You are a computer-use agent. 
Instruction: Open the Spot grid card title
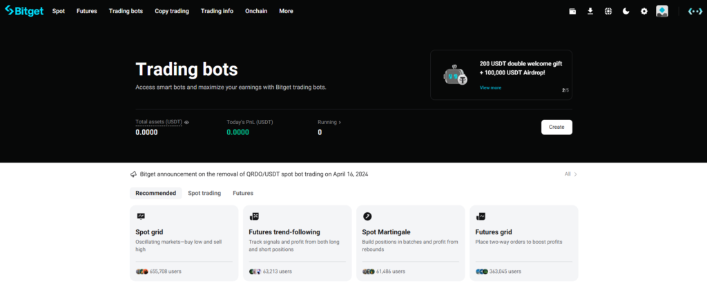(149, 232)
